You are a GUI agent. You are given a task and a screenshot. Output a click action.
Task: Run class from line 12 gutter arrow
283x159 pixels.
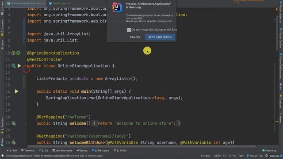pos(19,66)
